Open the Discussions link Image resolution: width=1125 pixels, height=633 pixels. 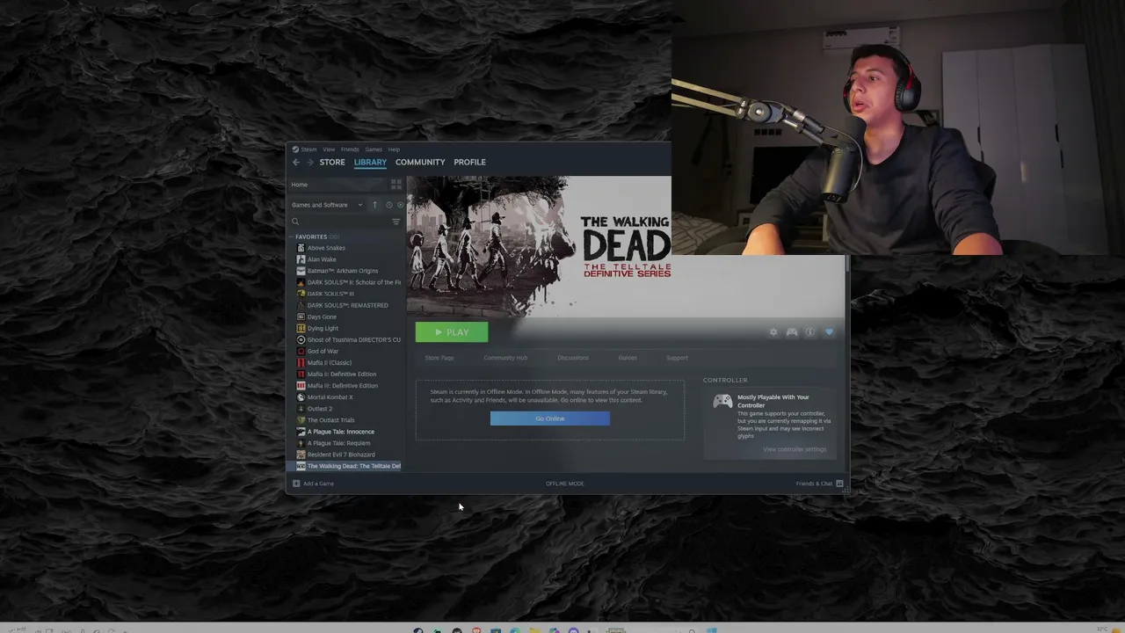573,358
